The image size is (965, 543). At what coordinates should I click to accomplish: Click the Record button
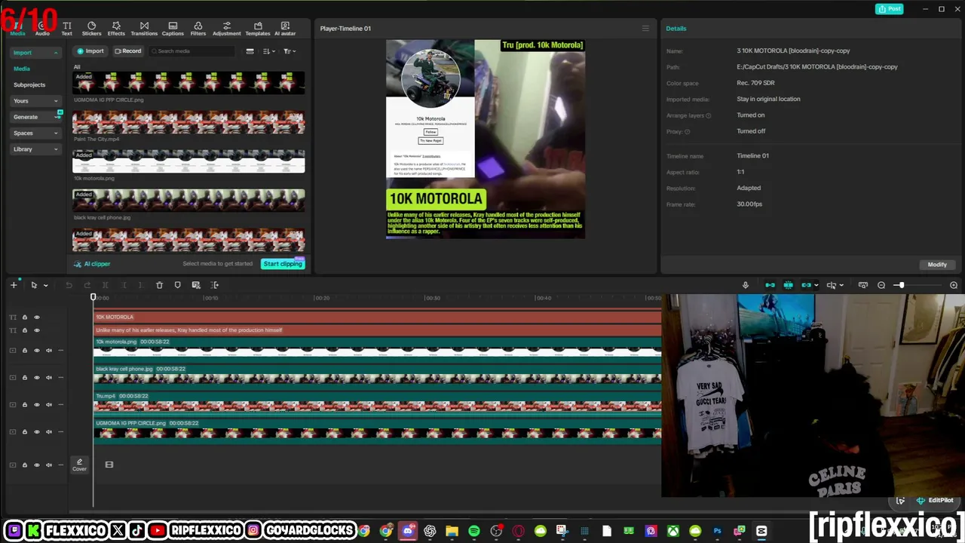click(x=127, y=51)
